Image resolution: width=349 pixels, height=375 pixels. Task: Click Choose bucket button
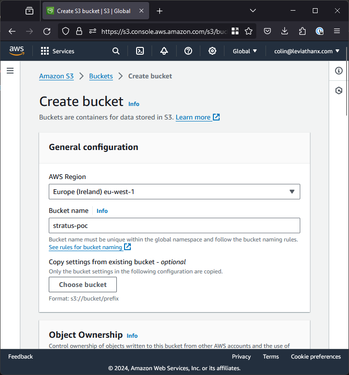[x=83, y=285]
